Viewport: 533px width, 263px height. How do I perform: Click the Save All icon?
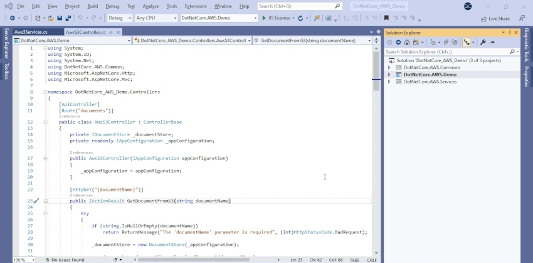(68, 18)
